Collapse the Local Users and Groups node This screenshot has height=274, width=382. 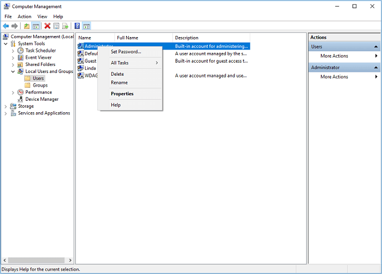coord(13,71)
